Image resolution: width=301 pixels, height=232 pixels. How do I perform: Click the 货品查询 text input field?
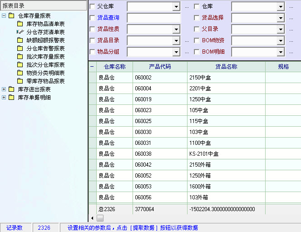(x=153, y=18)
